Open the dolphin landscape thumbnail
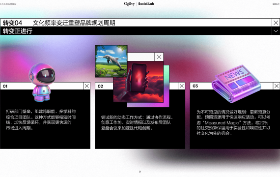 tap(111, 61)
